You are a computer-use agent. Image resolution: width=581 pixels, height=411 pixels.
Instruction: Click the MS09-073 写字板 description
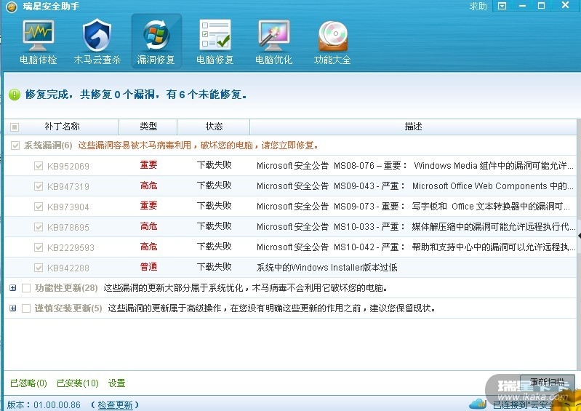point(413,207)
